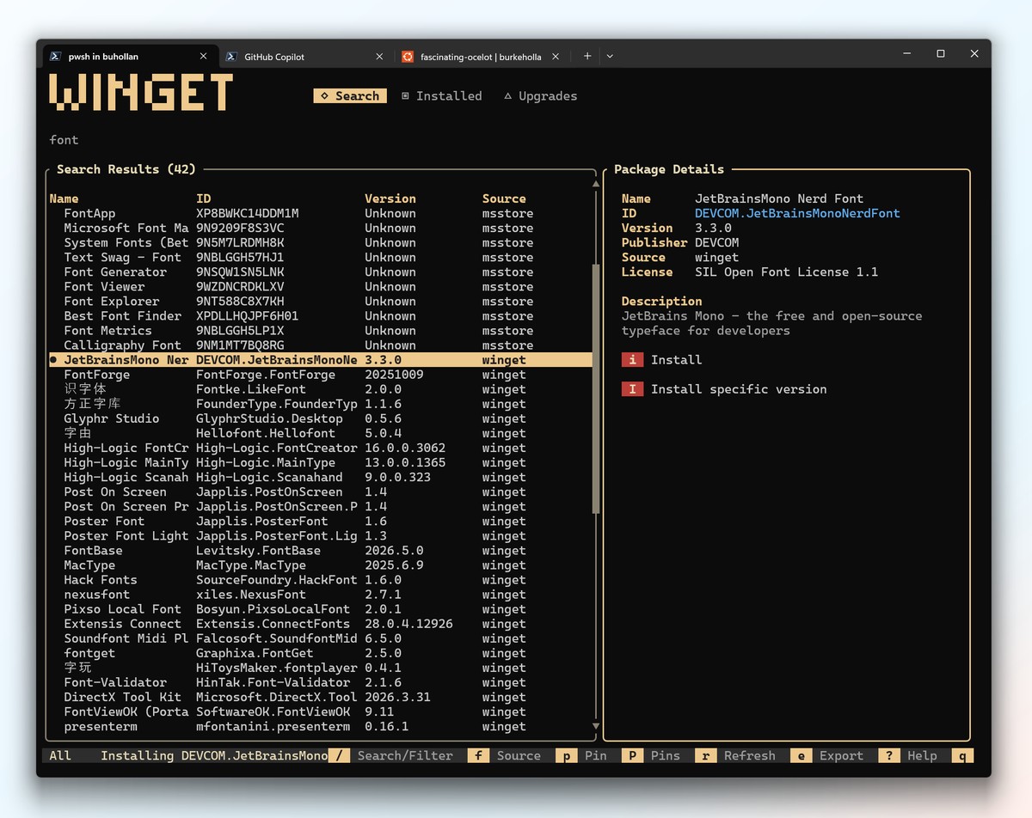
Task: Open the new tab profile dropdown
Action: [x=610, y=56]
